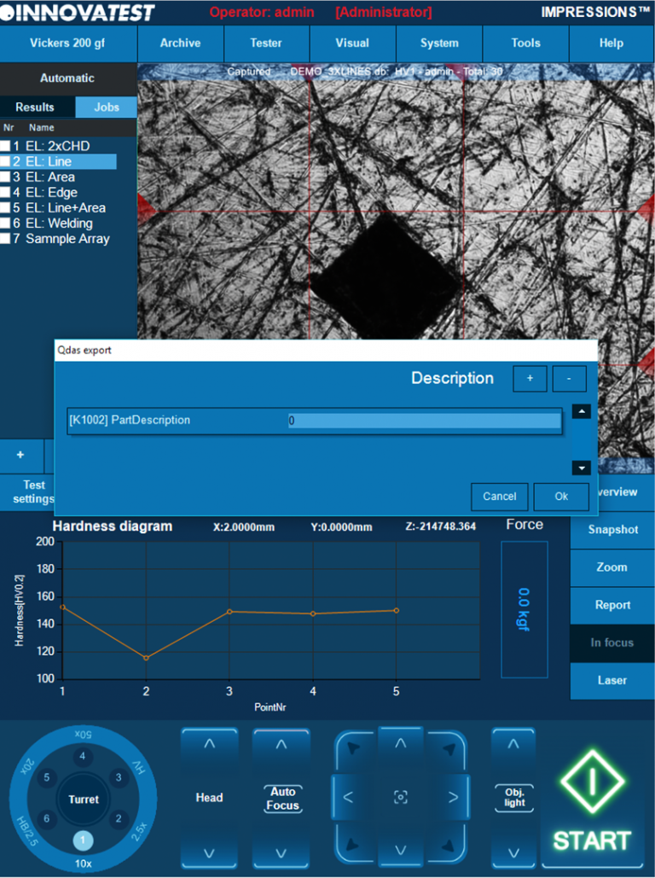Click the Snapshot button

[x=612, y=530]
